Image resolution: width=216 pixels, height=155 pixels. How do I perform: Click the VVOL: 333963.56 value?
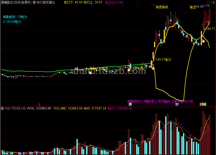tap(39, 108)
